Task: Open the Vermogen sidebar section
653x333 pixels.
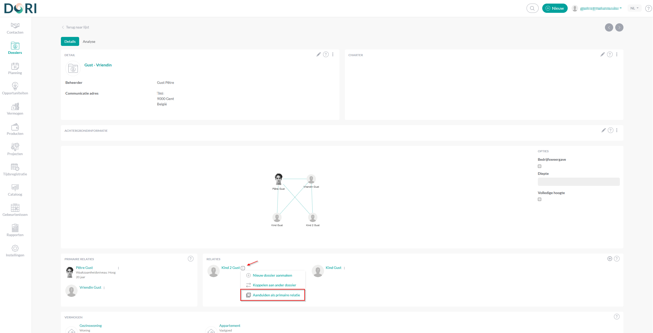Action: tap(15, 109)
